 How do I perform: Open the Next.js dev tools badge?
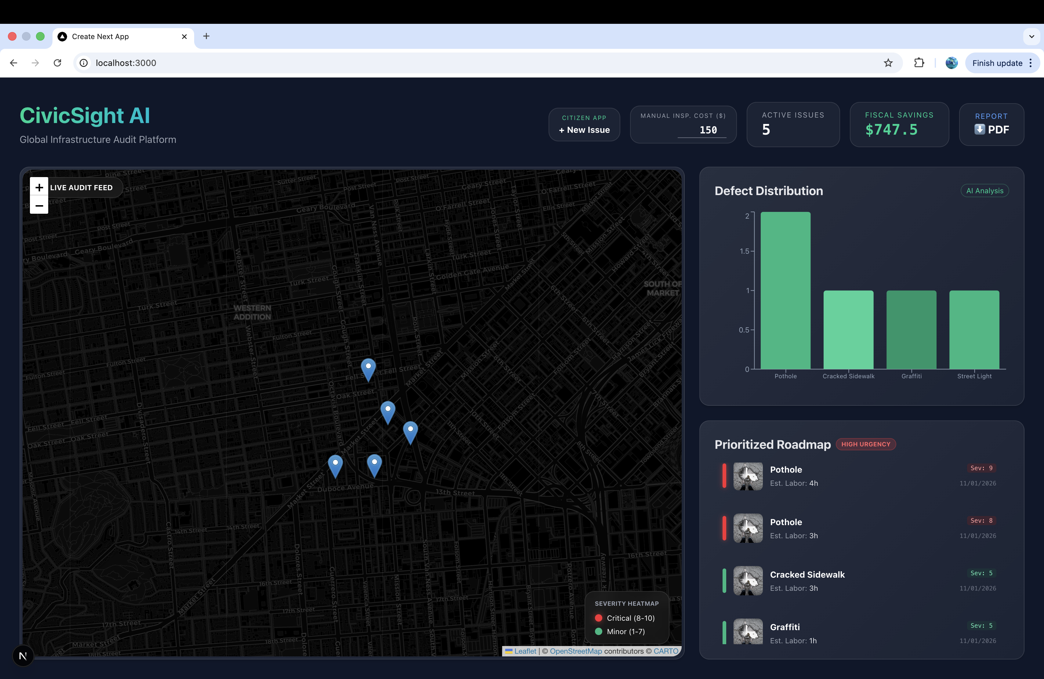[x=23, y=655]
